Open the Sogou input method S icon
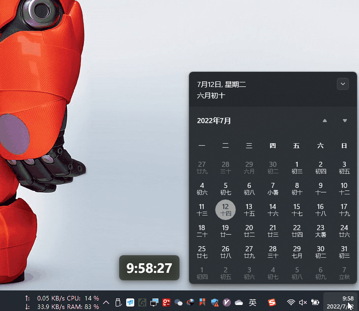This screenshot has height=311, width=359. pyautogui.click(x=272, y=302)
